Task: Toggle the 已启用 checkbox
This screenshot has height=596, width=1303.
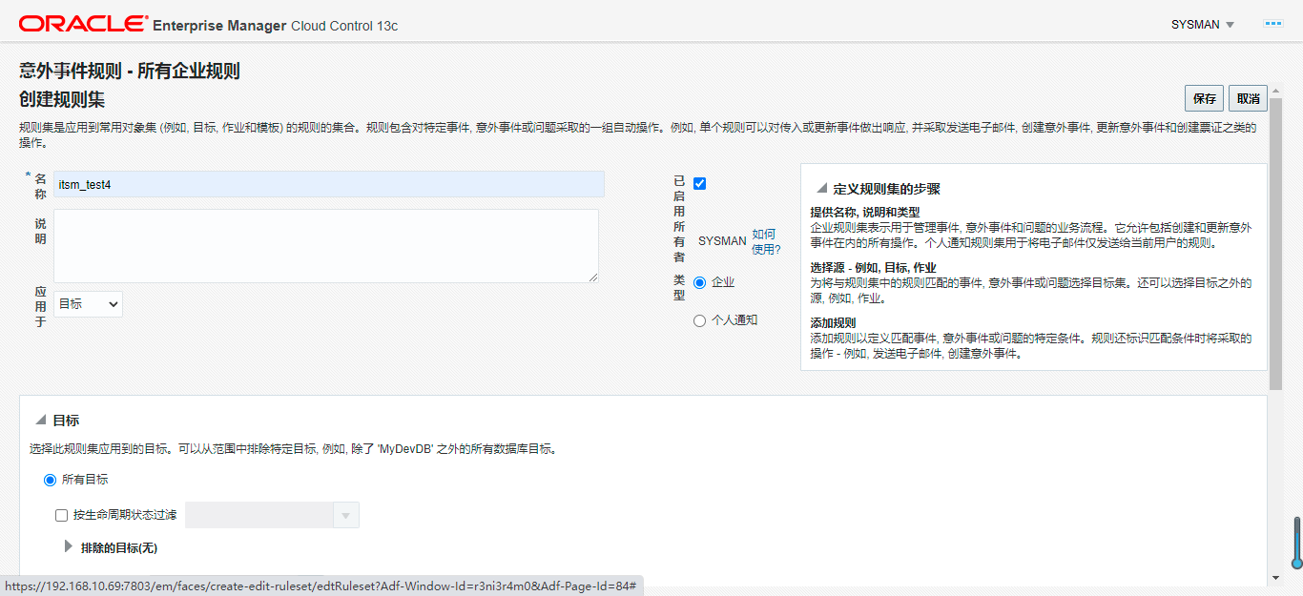Action: [700, 183]
